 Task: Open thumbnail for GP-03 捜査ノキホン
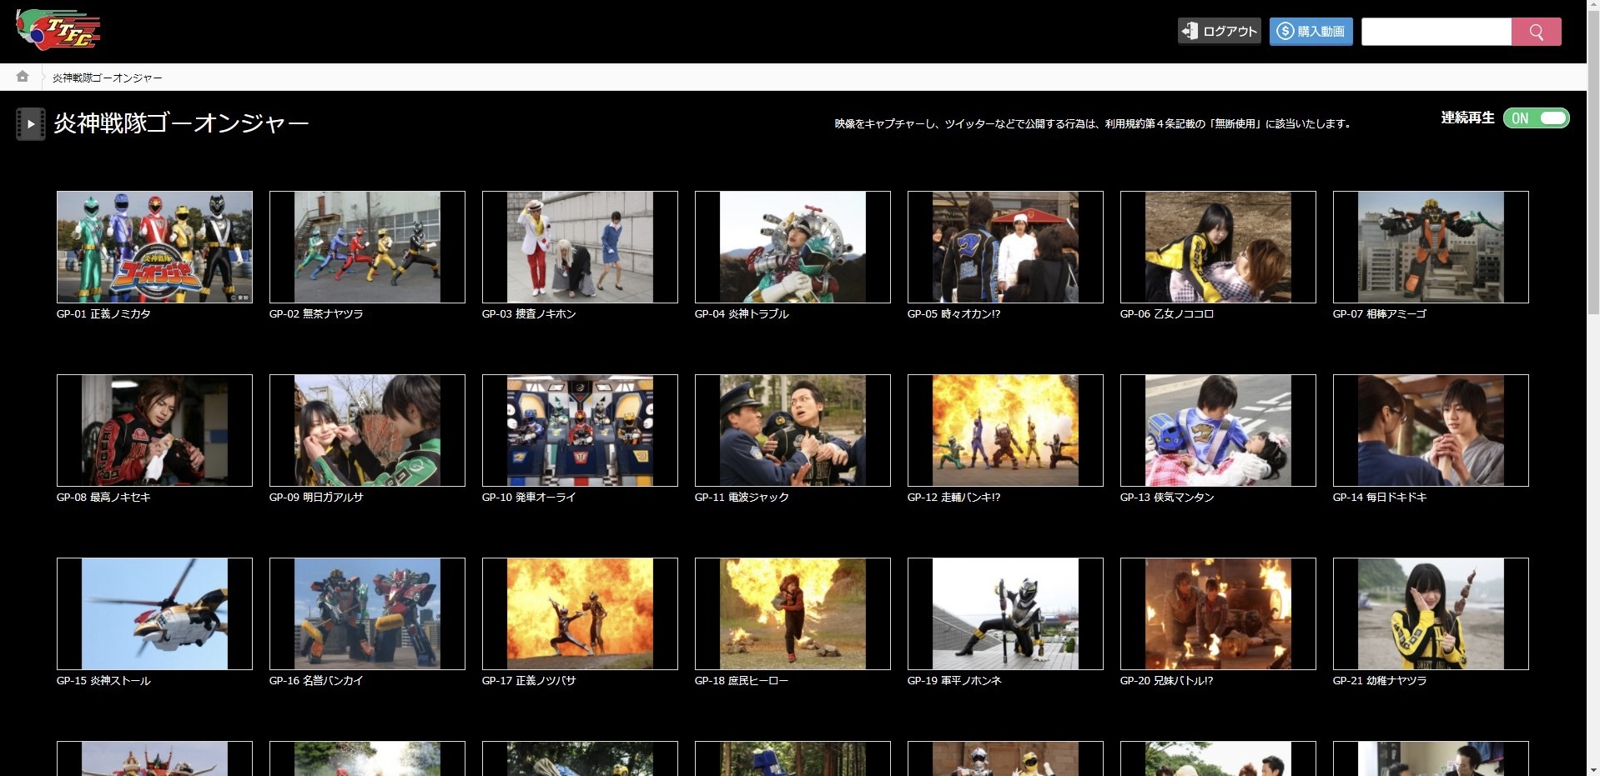coord(580,247)
